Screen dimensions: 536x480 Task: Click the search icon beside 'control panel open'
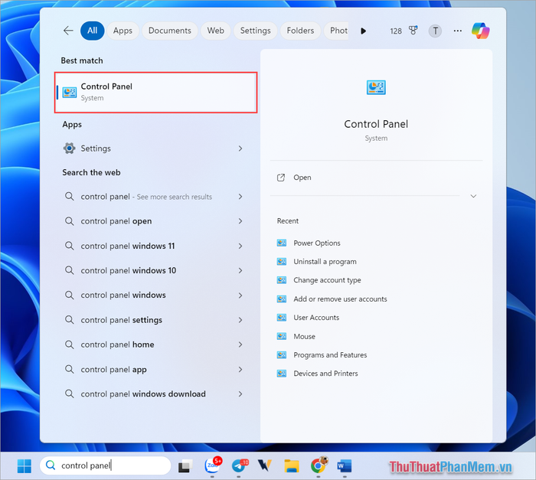70,221
